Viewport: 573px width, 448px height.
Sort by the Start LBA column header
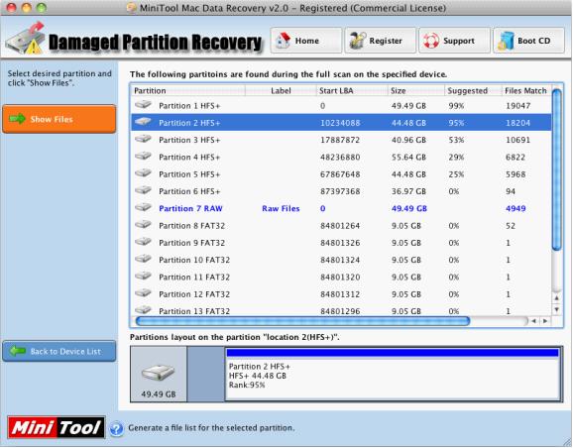[352, 90]
